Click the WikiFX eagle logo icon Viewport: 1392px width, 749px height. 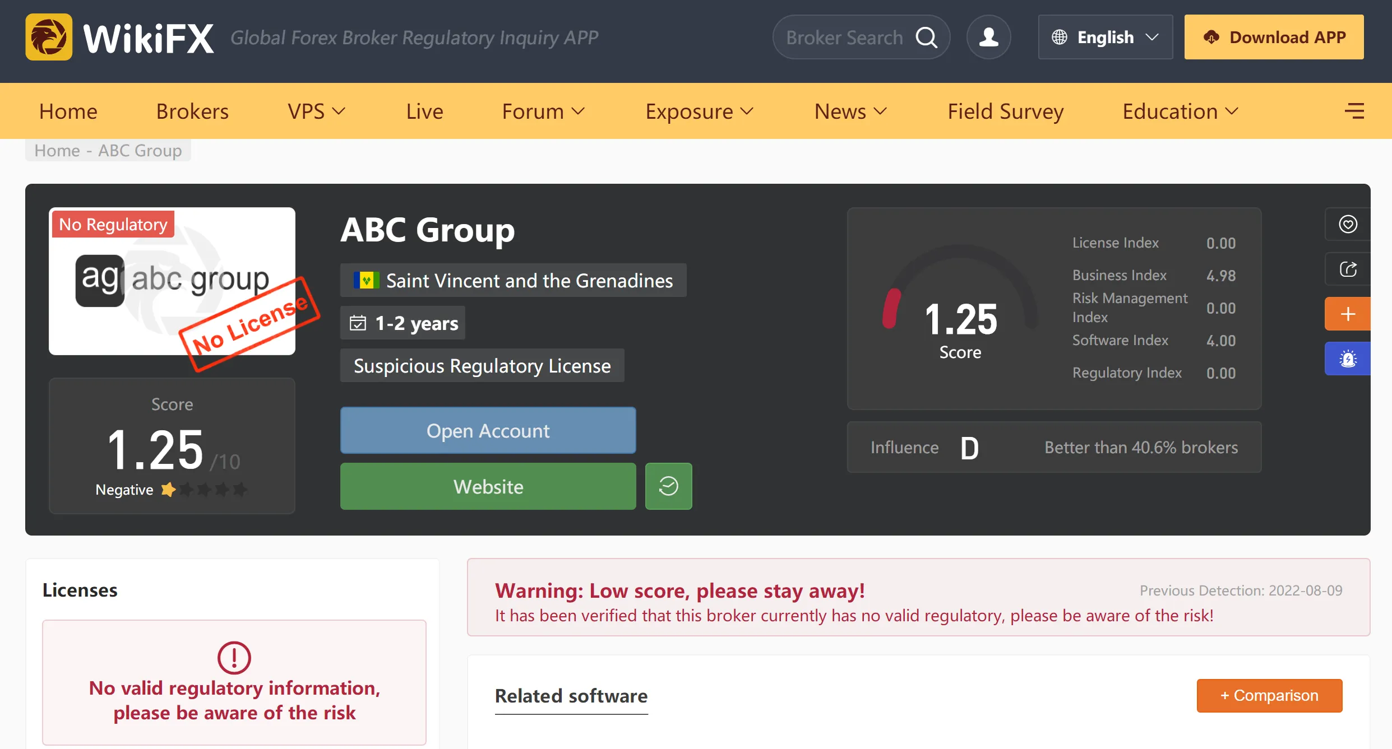49,37
